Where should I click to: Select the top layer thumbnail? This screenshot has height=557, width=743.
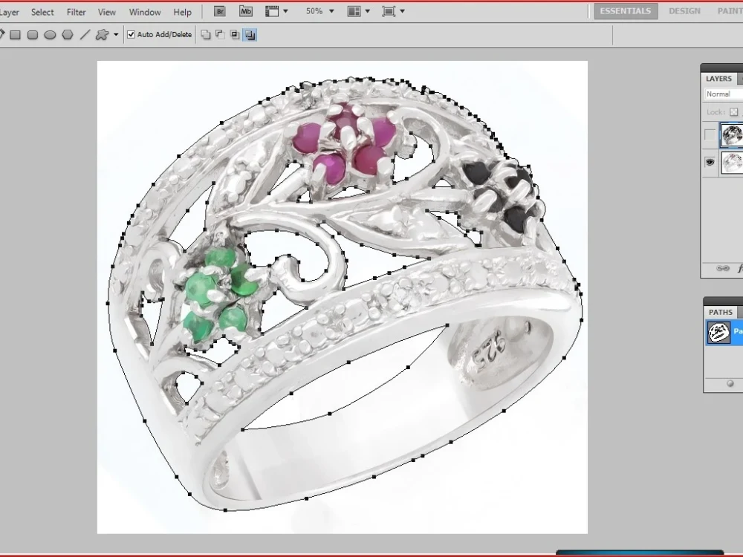[x=732, y=135]
